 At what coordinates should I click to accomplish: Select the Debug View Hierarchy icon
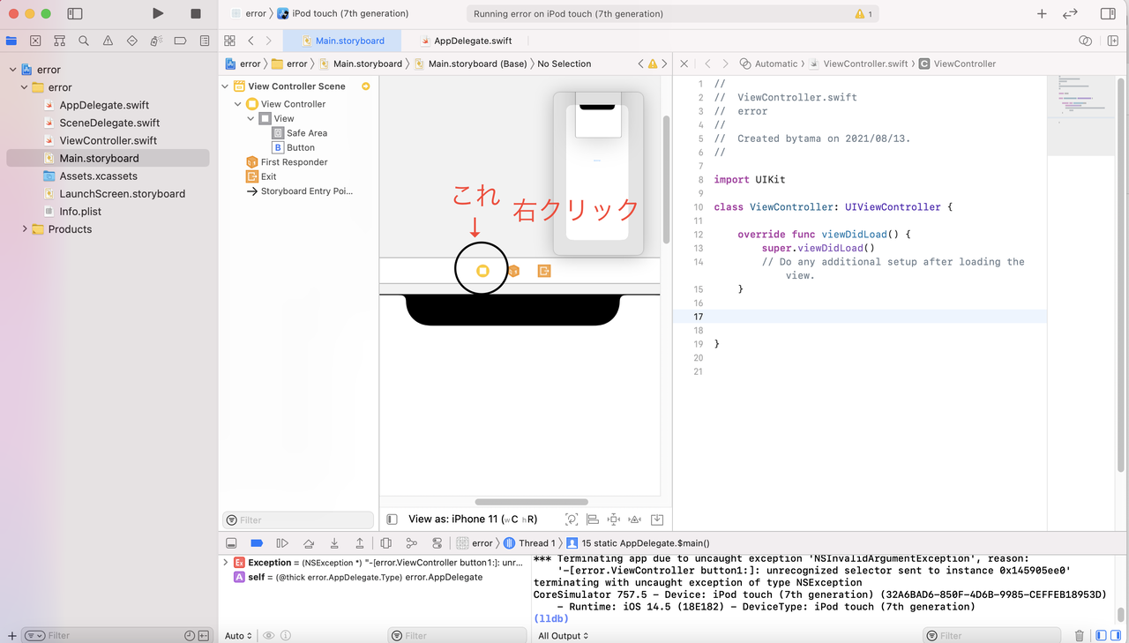[386, 542]
